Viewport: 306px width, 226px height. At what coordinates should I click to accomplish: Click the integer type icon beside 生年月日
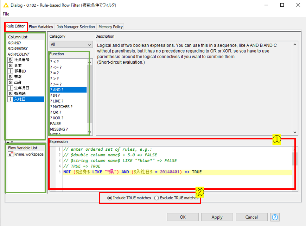pyautogui.click(x=10, y=88)
